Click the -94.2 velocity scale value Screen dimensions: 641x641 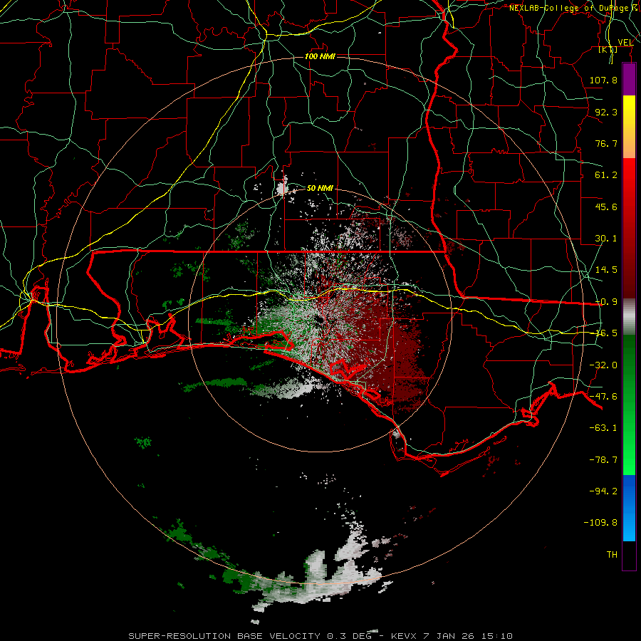click(603, 491)
